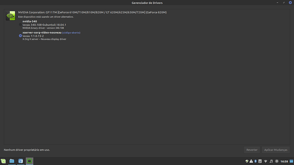Click the código-aberto label
The height and width of the screenshot is (165, 294).
[x=71, y=33]
